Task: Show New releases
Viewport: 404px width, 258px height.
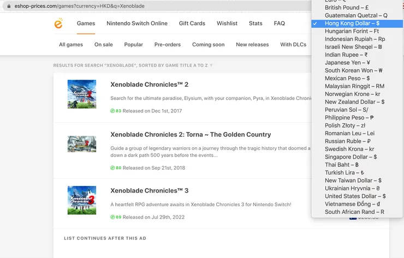Action: [252, 45]
